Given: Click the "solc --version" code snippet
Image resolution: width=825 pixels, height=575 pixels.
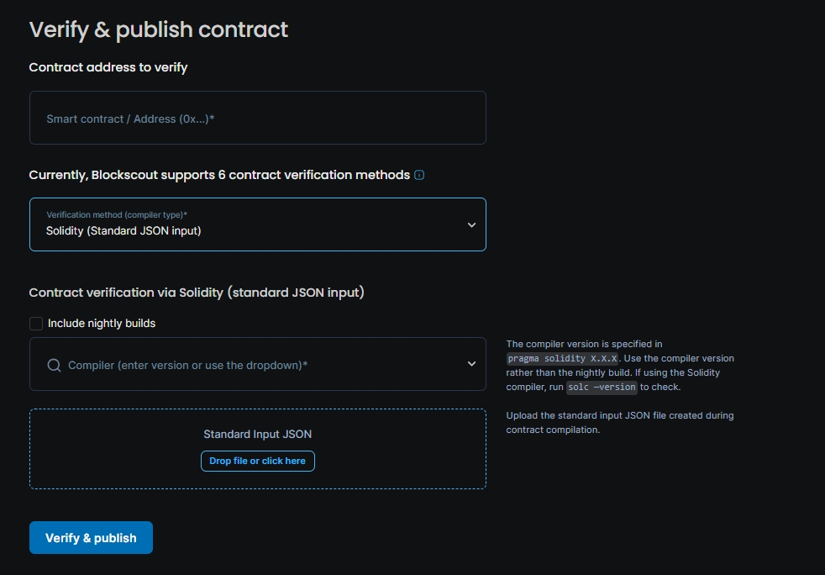Looking at the screenshot, I should point(602,387).
